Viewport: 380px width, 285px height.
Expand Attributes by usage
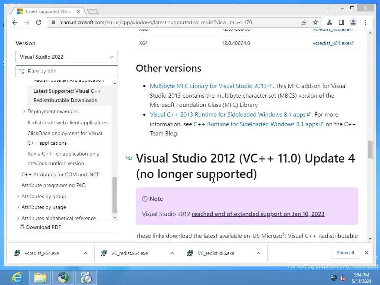[18, 207]
